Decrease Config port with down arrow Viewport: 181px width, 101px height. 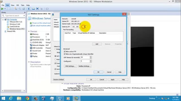(x=91, y=62)
